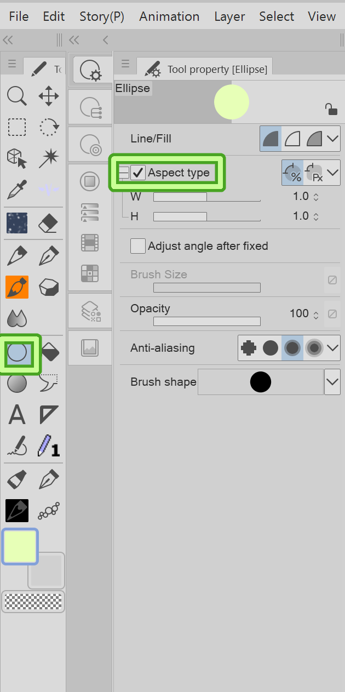Select the Text tool

coord(17,415)
